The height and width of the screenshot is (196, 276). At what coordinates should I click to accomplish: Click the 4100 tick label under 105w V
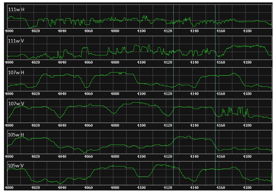(x=141, y=188)
